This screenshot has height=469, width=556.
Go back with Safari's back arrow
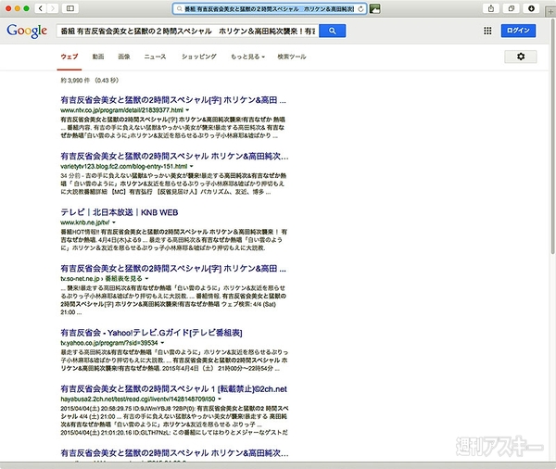(x=41, y=8)
